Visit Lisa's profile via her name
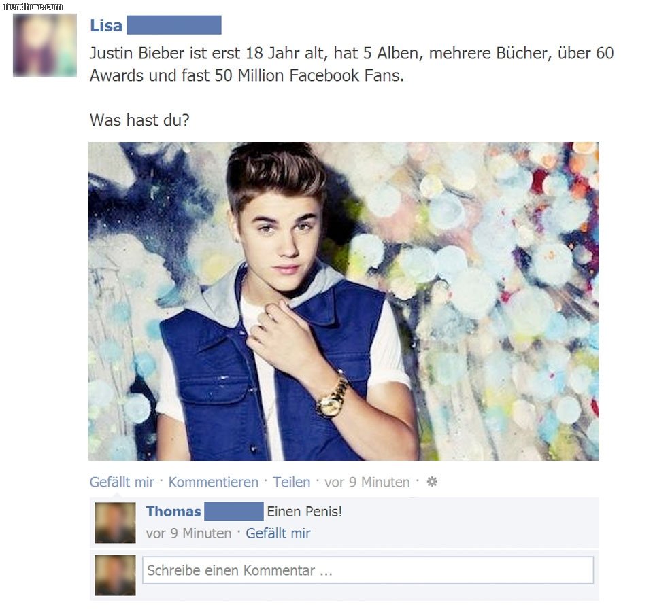The height and width of the screenshot is (613, 653). click(x=106, y=25)
